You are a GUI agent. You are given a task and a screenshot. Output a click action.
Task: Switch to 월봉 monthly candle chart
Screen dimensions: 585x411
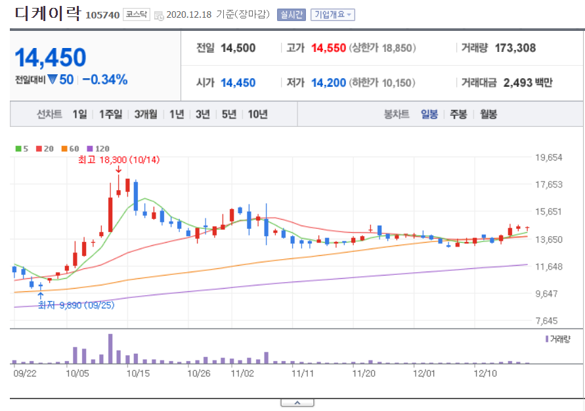pyautogui.click(x=488, y=114)
